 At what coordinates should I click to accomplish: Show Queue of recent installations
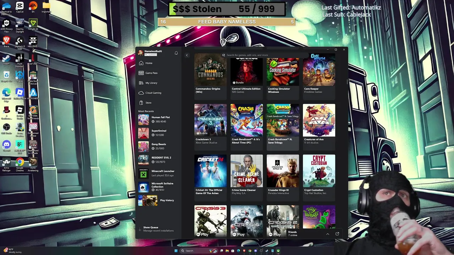(159, 229)
